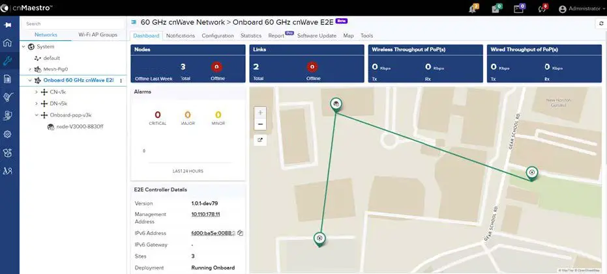Click the offline nodes red count badge

click(216, 67)
